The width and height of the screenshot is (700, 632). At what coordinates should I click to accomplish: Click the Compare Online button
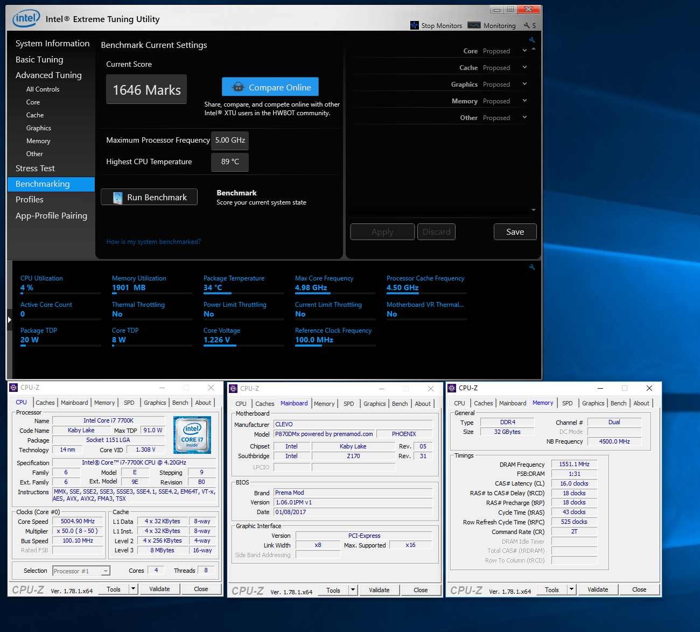tap(270, 87)
